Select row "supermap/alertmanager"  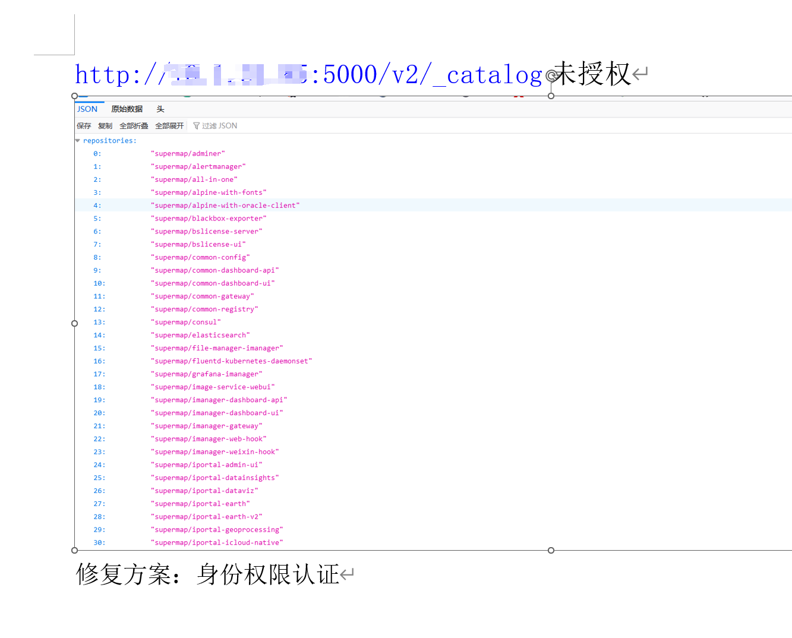coord(433,167)
